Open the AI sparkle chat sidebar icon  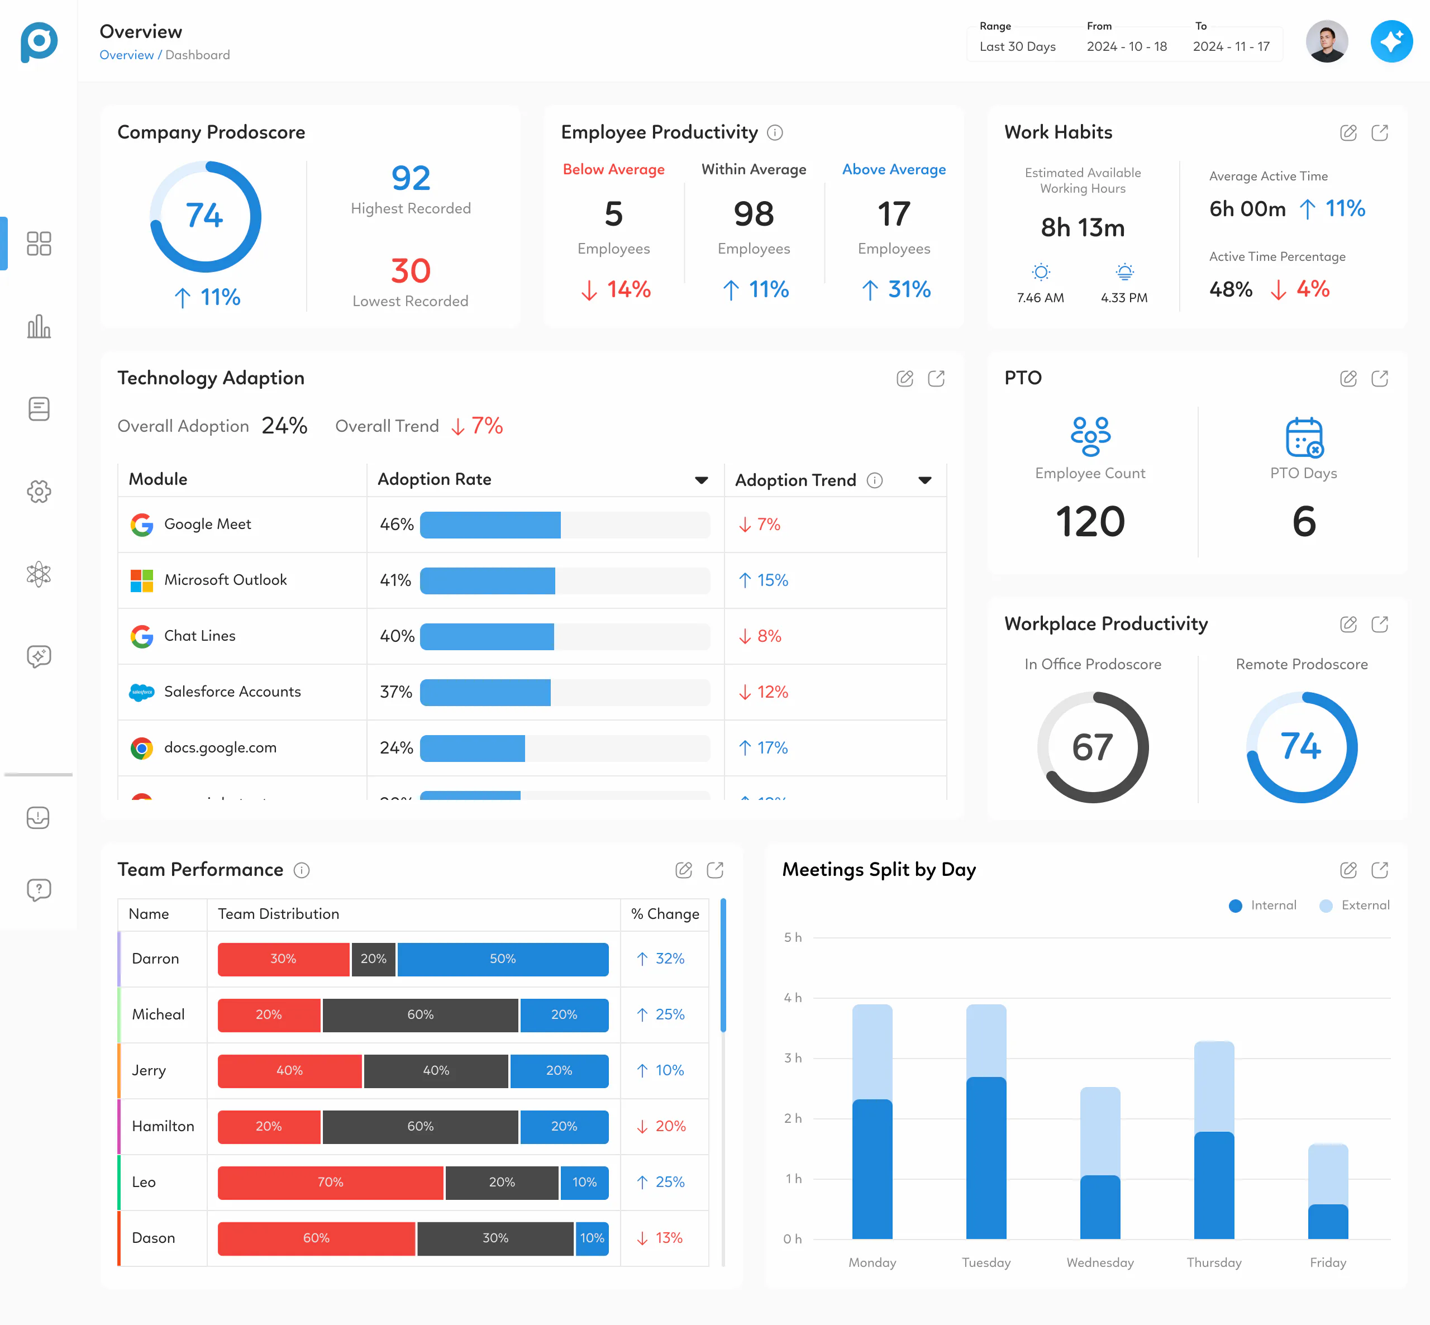(x=39, y=656)
